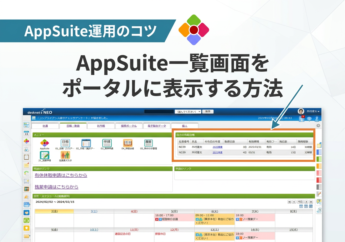
Task: Open notifications icon with red badge
Action: [302, 119]
